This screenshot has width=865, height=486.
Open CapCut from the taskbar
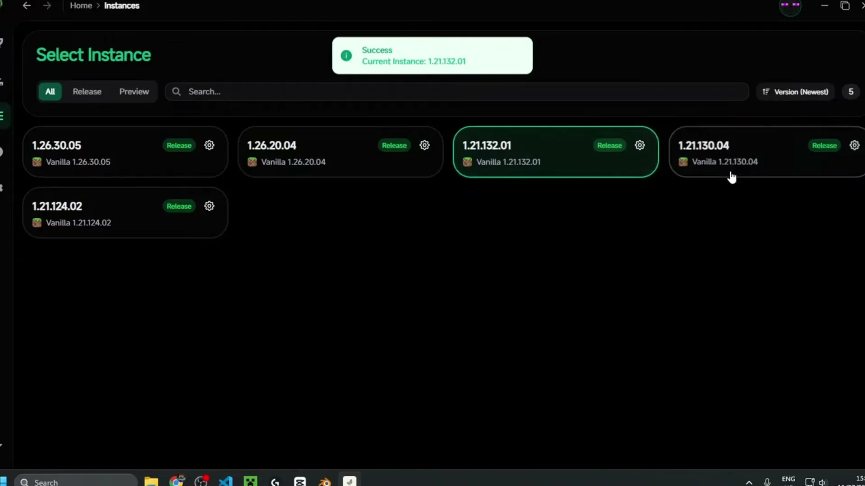click(x=300, y=481)
